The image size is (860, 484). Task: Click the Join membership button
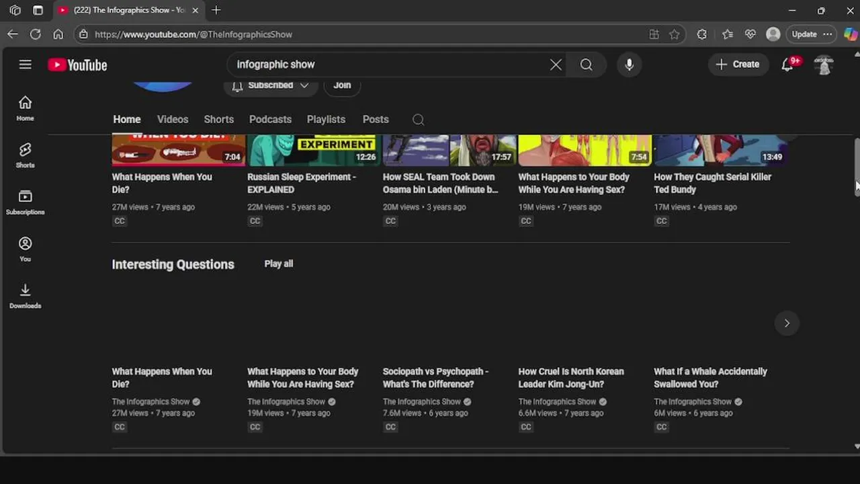point(342,85)
